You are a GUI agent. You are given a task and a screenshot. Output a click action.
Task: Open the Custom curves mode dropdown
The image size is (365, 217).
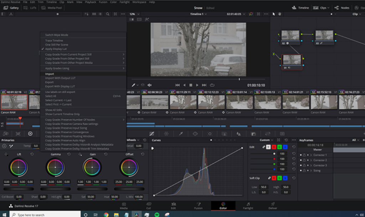click(266, 140)
